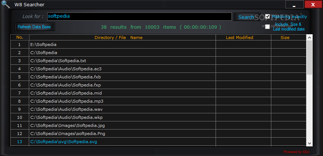
Task: Click the magnifying glass app icon
Action: point(5,4)
